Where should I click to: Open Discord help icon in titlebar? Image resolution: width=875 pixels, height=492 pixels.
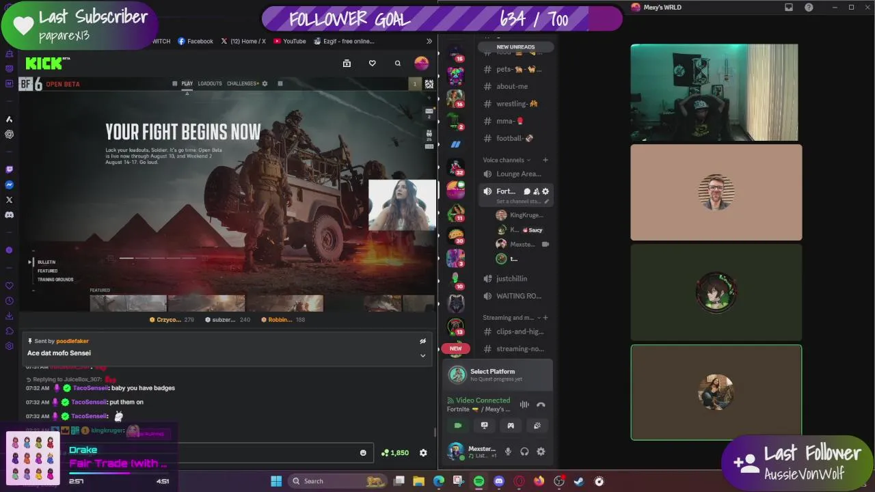pos(809,8)
